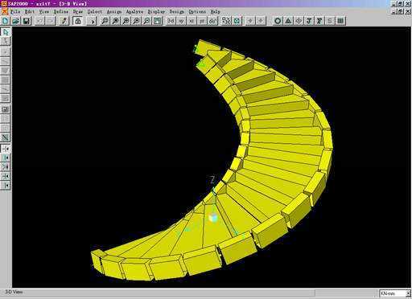Open the Display menu
Viewport: 412px width, 299px height.
[156, 12]
